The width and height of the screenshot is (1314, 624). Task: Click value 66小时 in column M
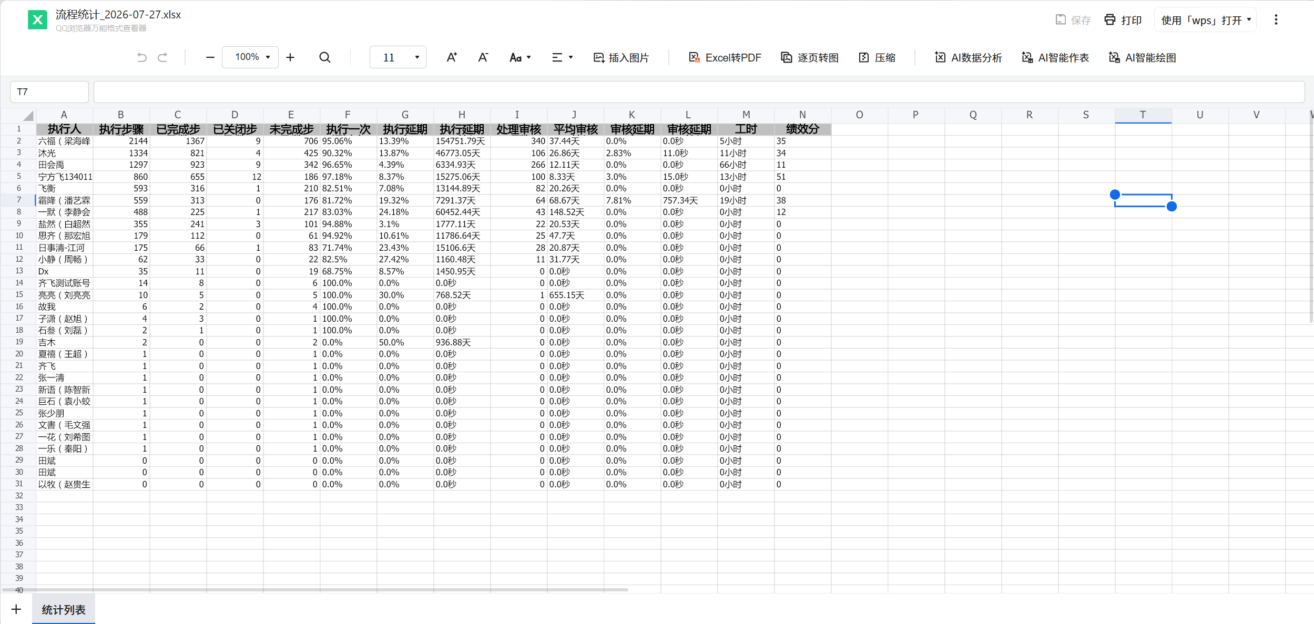pyautogui.click(x=746, y=165)
